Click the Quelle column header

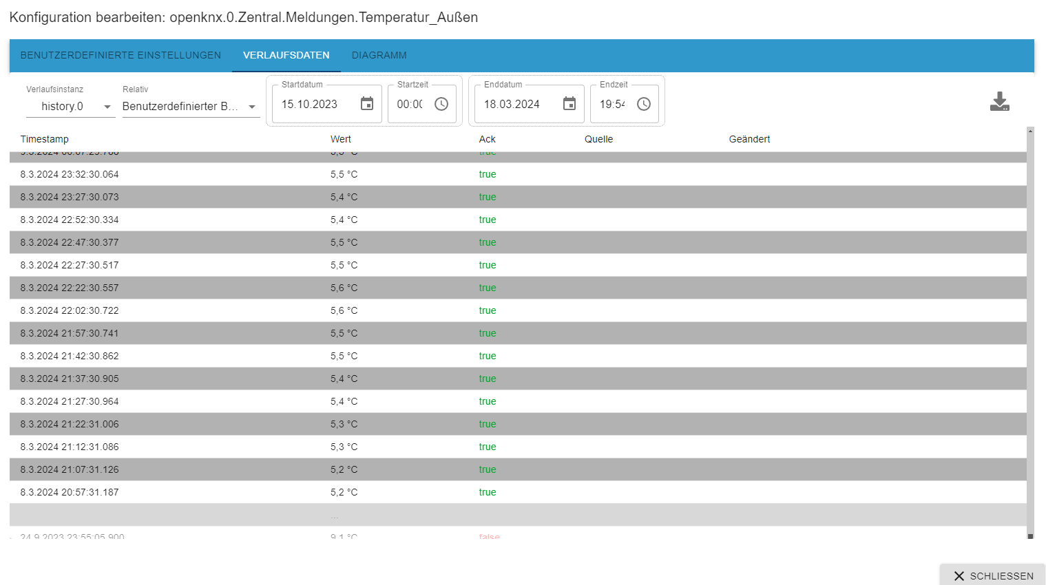[599, 139]
